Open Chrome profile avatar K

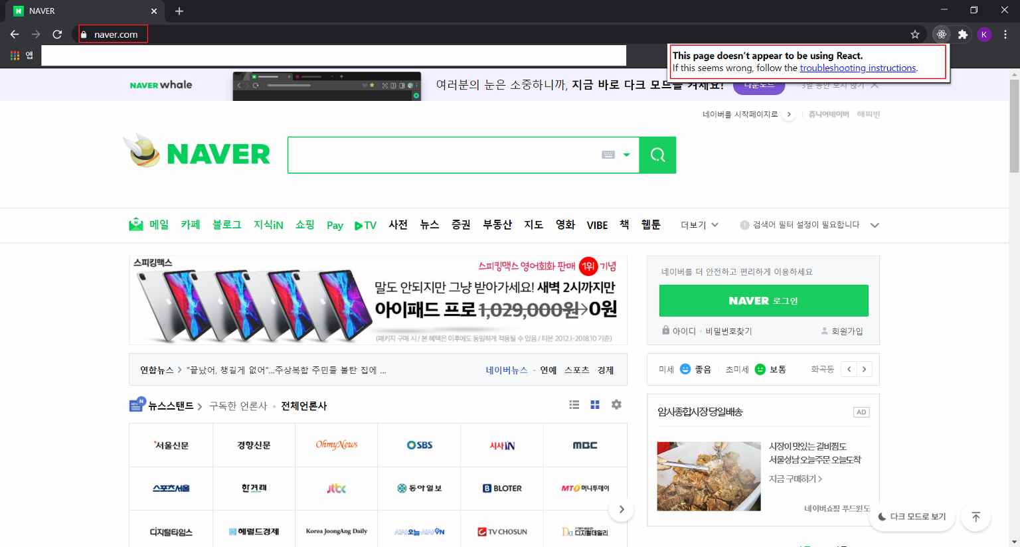click(984, 35)
